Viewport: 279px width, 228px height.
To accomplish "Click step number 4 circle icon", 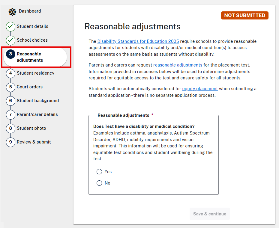I will (x=10, y=73).
